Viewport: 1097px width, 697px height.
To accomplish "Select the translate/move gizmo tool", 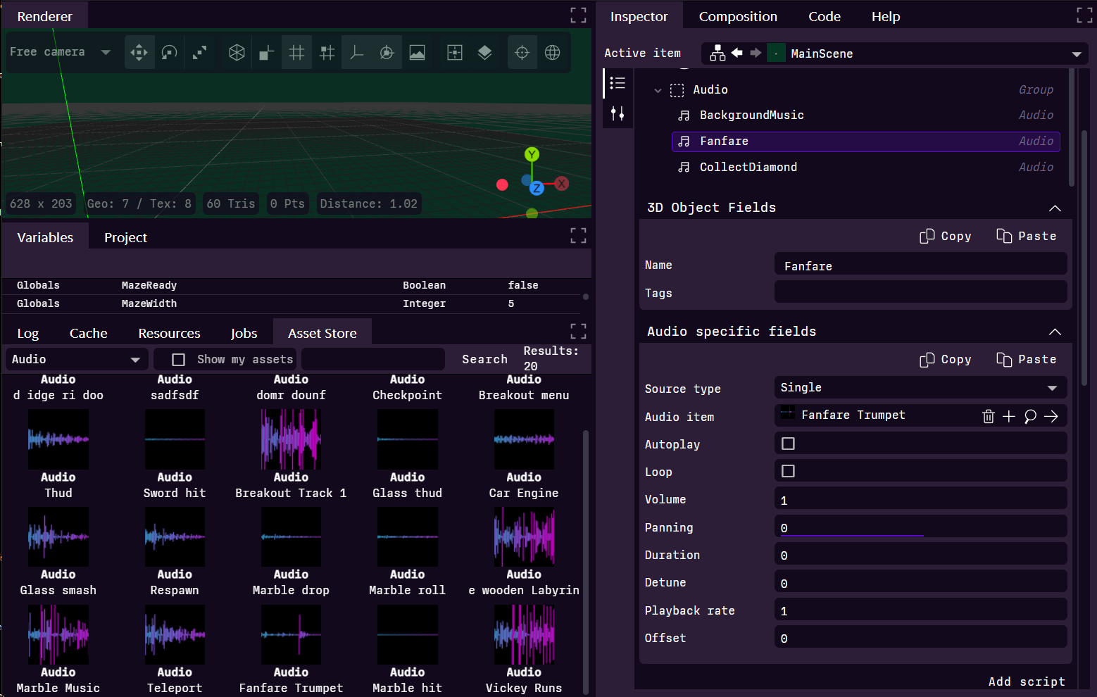I will pos(139,52).
